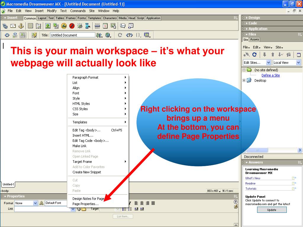Click the Align Center icon in Properties
This screenshot has width=303, height=227.
tap(142, 203)
